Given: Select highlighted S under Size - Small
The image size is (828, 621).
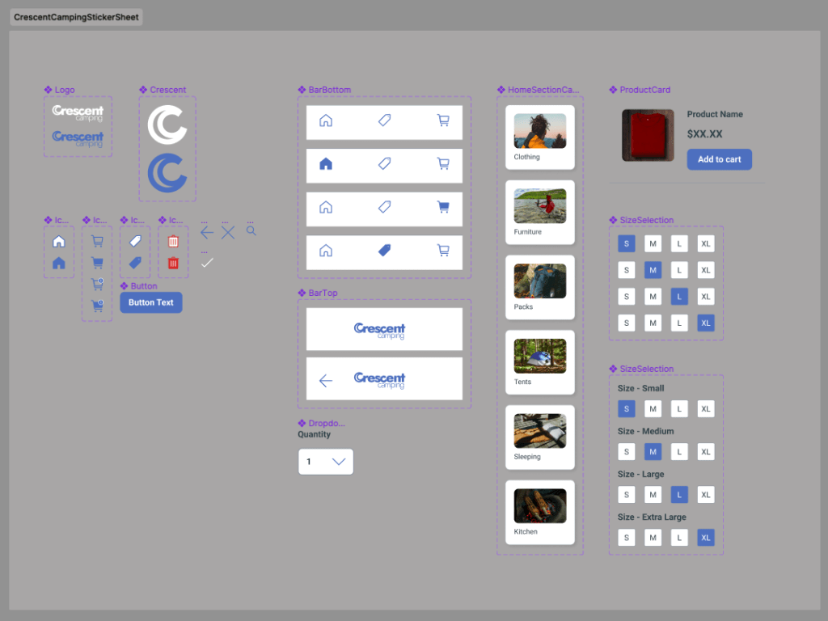Looking at the screenshot, I should click(x=626, y=409).
